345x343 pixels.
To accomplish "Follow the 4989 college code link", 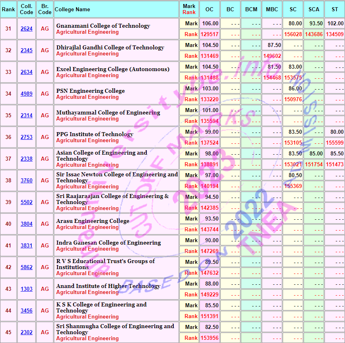I will click(x=27, y=94).
